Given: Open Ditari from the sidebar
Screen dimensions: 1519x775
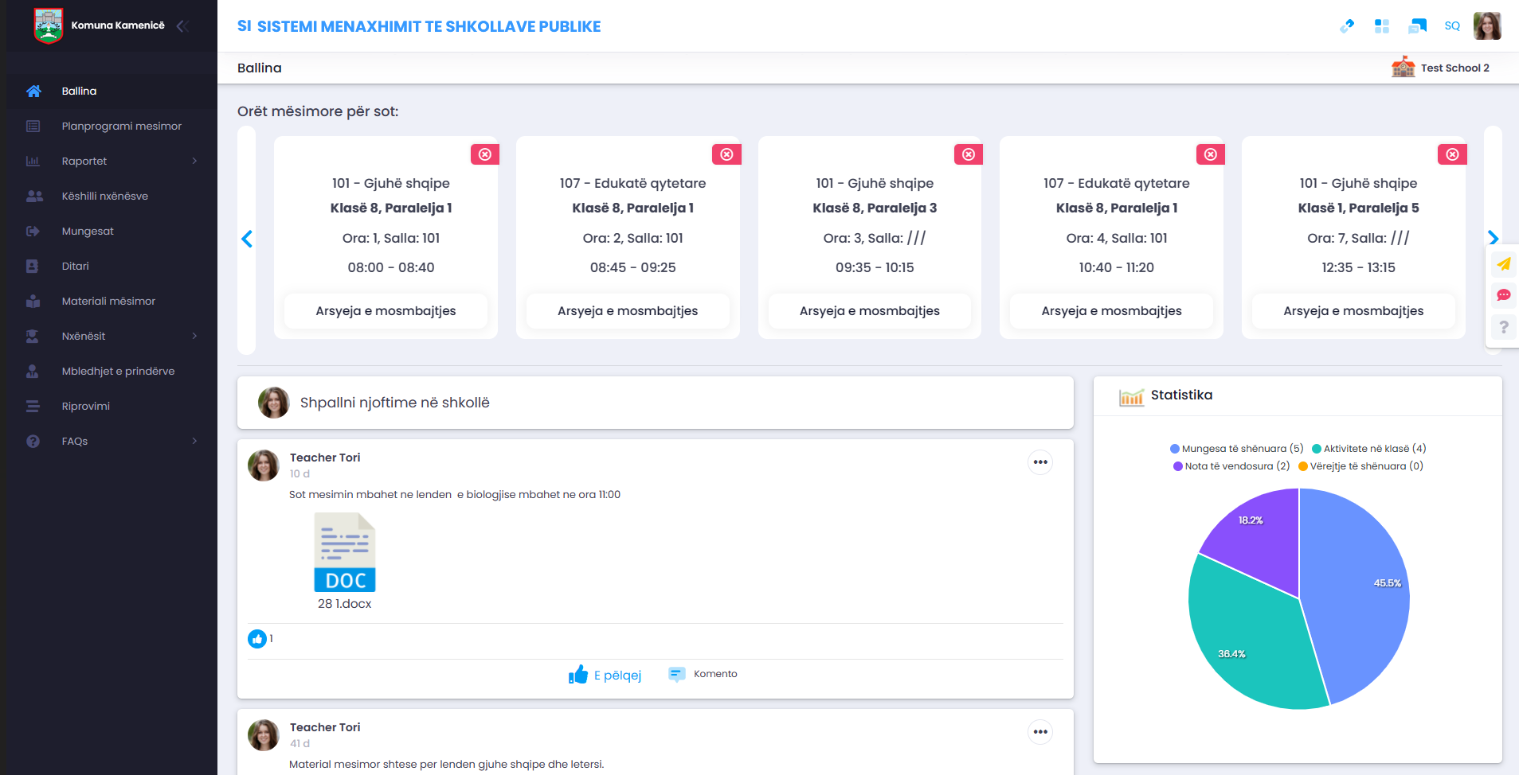Looking at the screenshot, I should (x=75, y=266).
